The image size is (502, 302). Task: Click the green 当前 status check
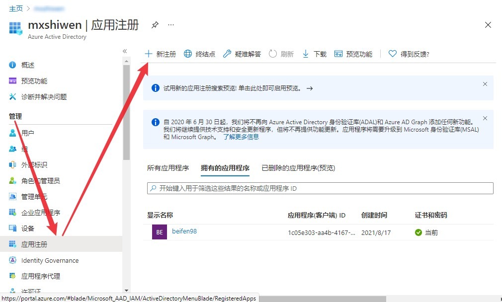[x=418, y=232]
